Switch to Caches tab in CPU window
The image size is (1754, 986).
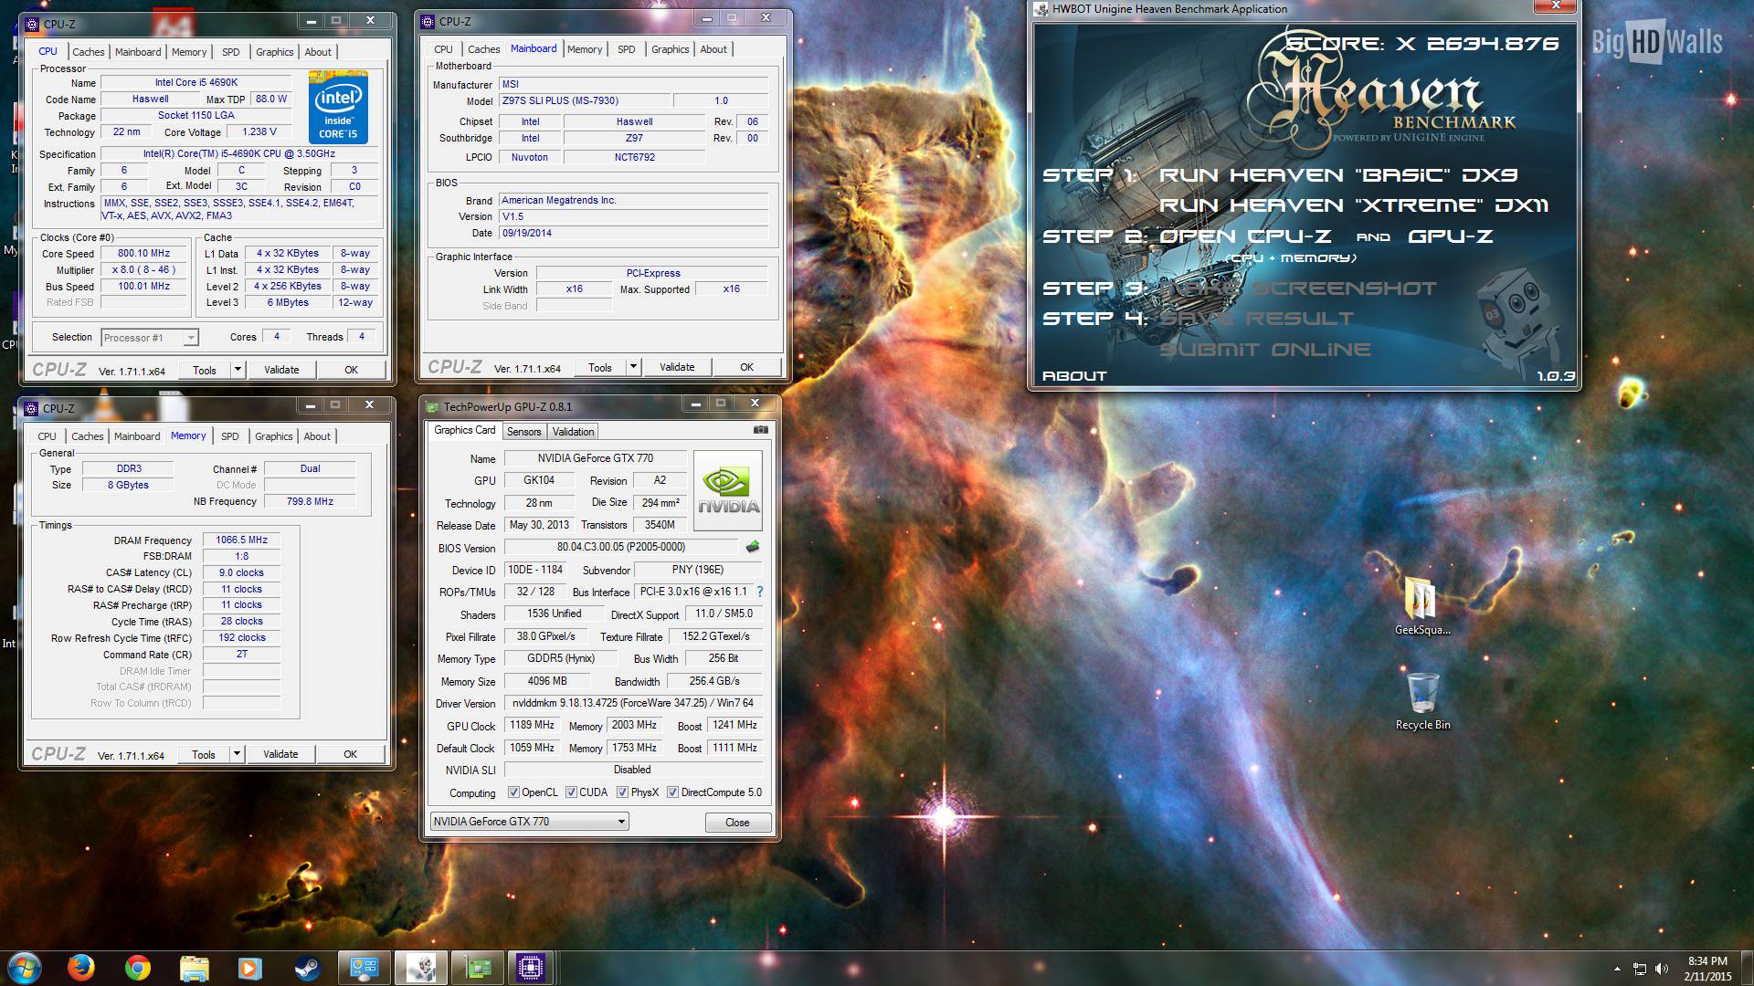pos(89,52)
